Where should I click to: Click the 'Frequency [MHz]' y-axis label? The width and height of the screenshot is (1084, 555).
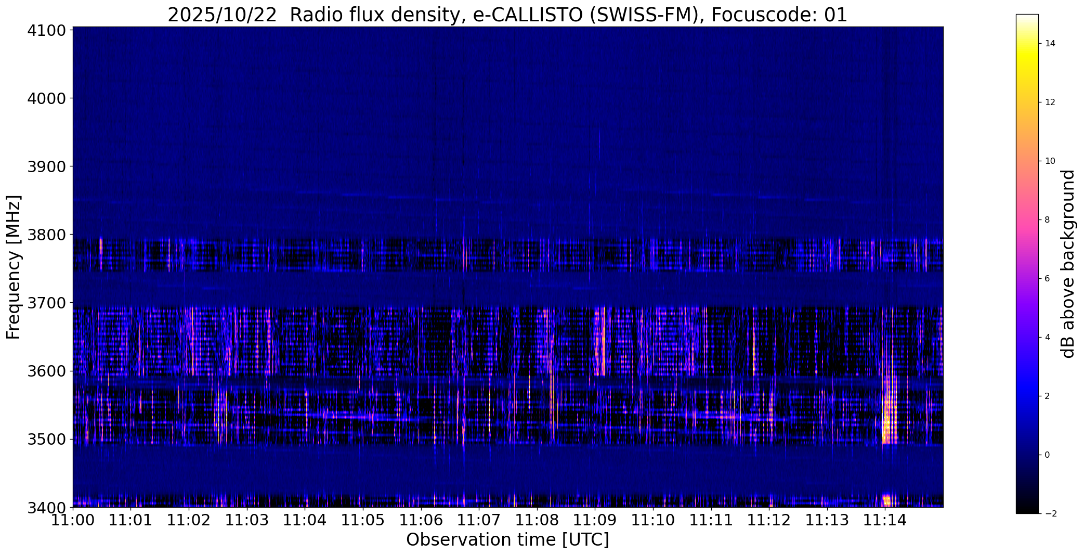pos(14,267)
